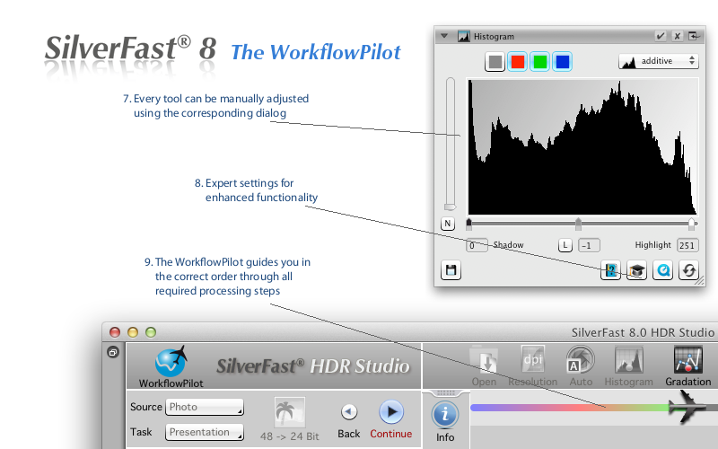Click the WorkflowPilot globe icon
This screenshot has height=449, width=718.
171,363
